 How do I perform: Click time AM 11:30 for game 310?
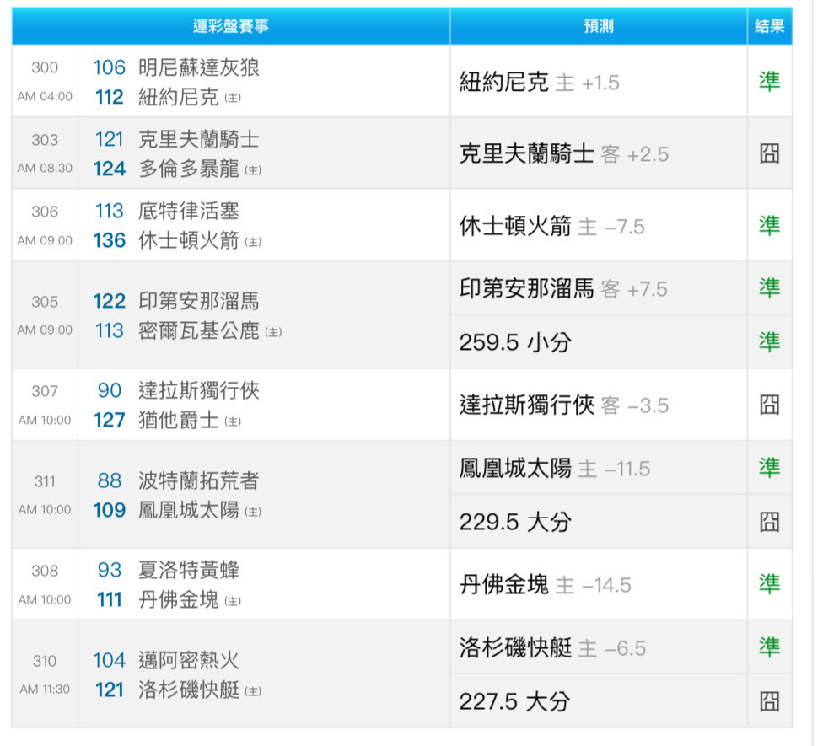coord(45,690)
